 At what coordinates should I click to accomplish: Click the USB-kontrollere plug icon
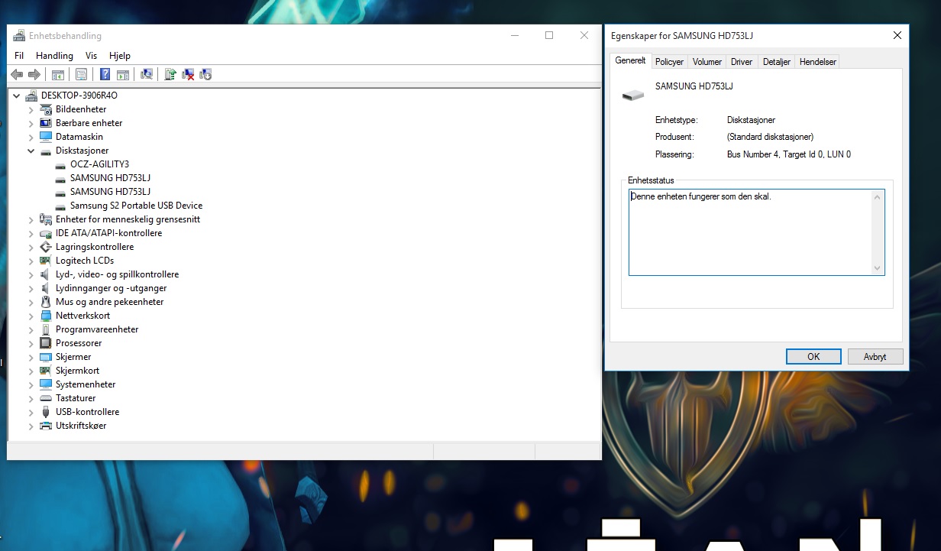pyautogui.click(x=46, y=412)
